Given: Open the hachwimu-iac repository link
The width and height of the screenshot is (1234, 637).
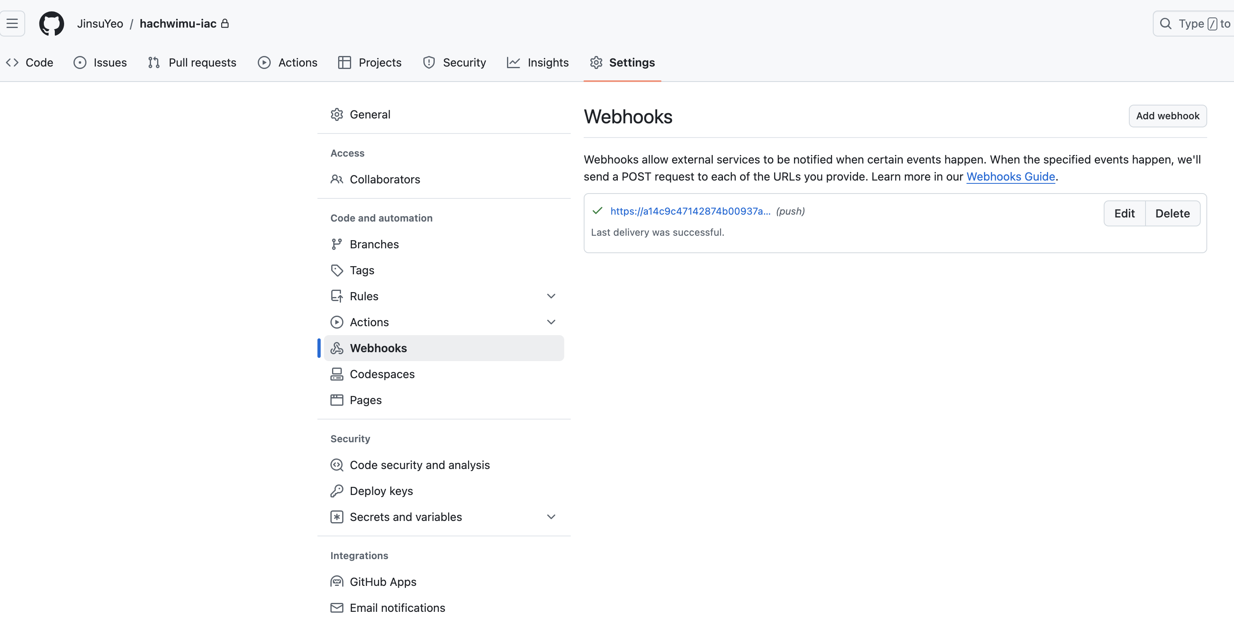Looking at the screenshot, I should click(178, 24).
